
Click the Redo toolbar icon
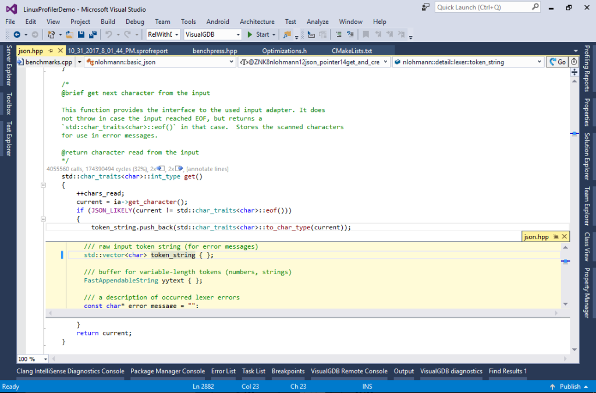click(127, 35)
